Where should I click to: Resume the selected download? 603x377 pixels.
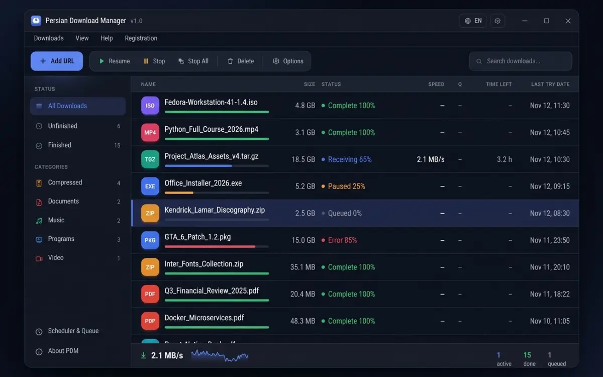(x=115, y=61)
